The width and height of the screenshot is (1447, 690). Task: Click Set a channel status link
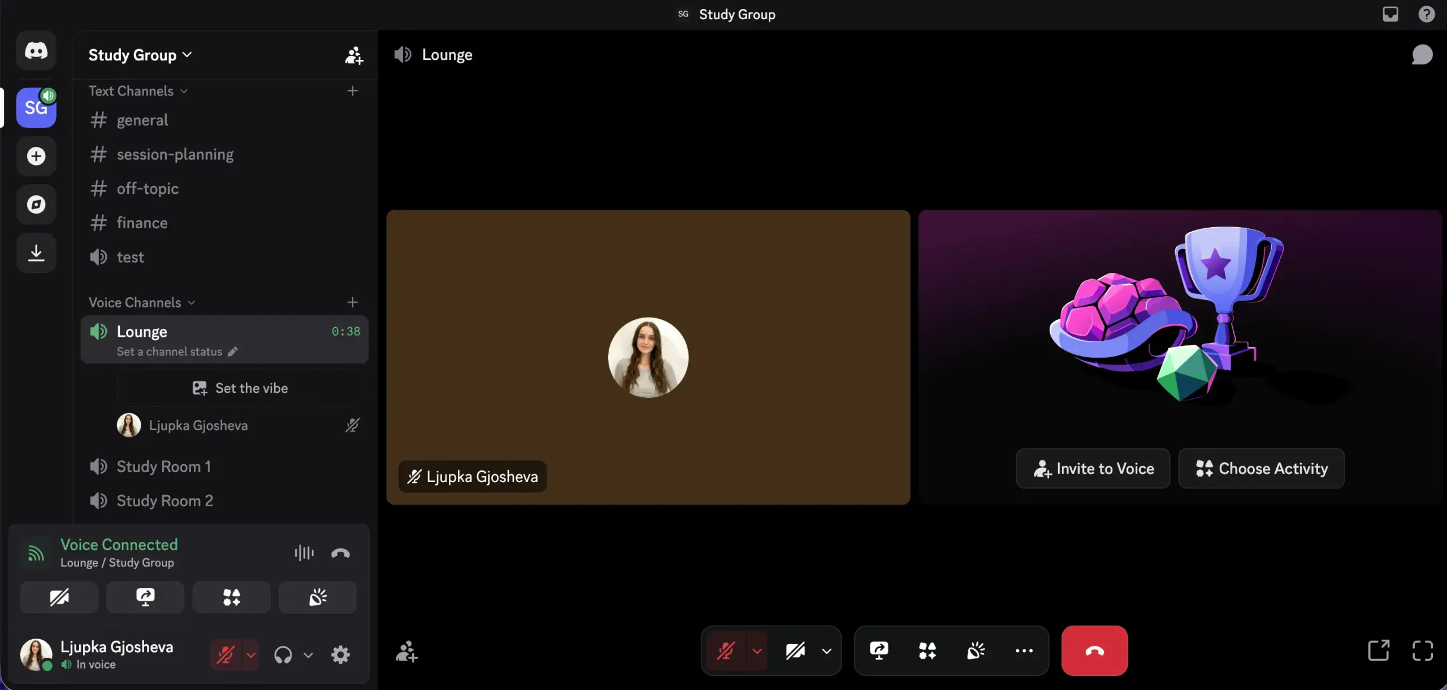point(170,351)
